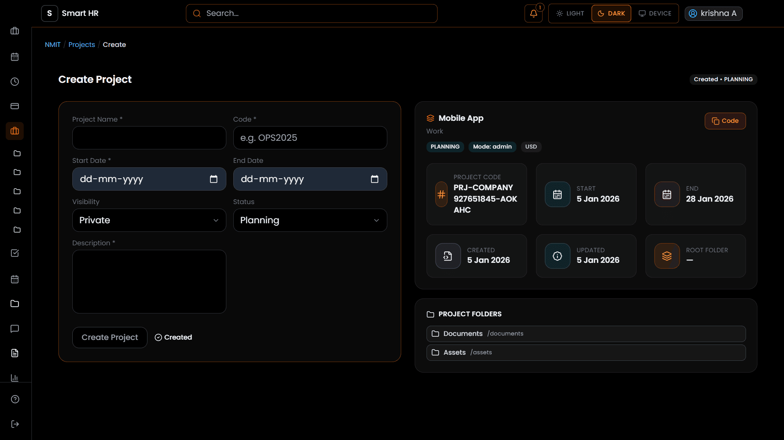Click the Create Project button
This screenshot has height=440, width=784.
click(x=110, y=338)
